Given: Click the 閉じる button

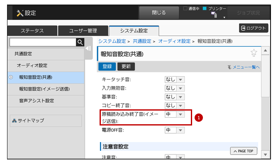Looking at the screenshot, I should click(159, 12).
